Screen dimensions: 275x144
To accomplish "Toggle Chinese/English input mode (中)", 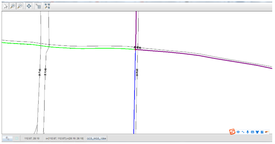I will [x=238, y=132].
